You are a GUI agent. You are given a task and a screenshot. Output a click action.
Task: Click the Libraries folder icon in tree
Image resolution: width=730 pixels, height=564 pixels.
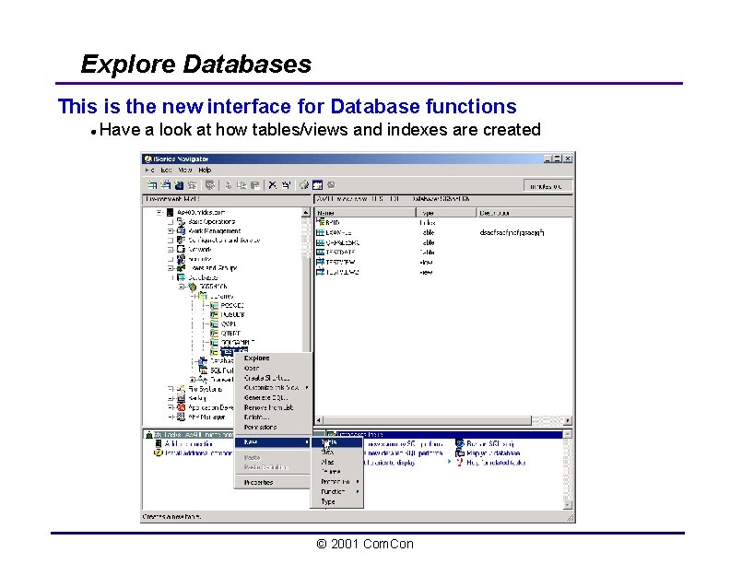click(203, 296)
